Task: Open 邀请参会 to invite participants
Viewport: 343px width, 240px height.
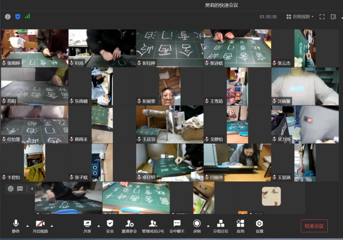Action: 130,226
